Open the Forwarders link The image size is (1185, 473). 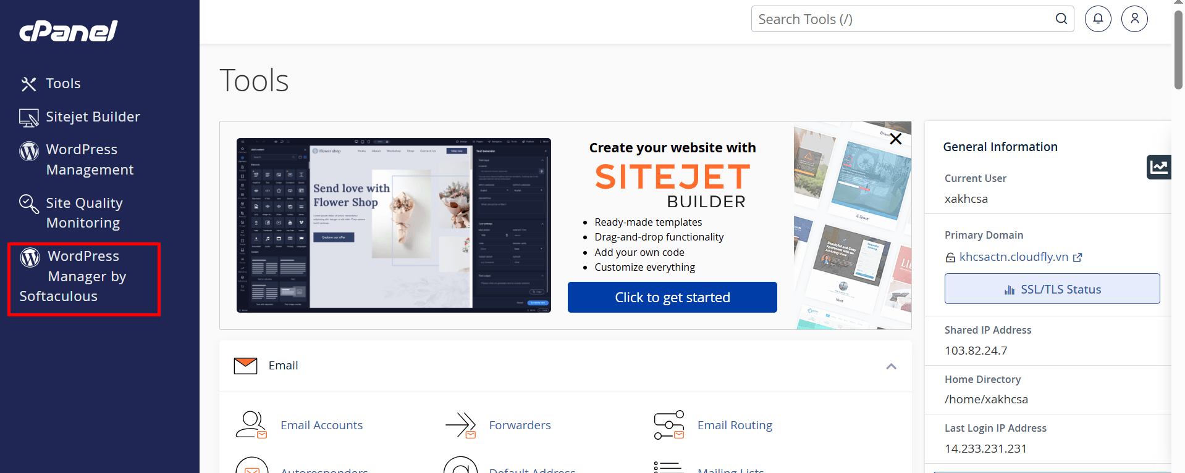point(520,426)
